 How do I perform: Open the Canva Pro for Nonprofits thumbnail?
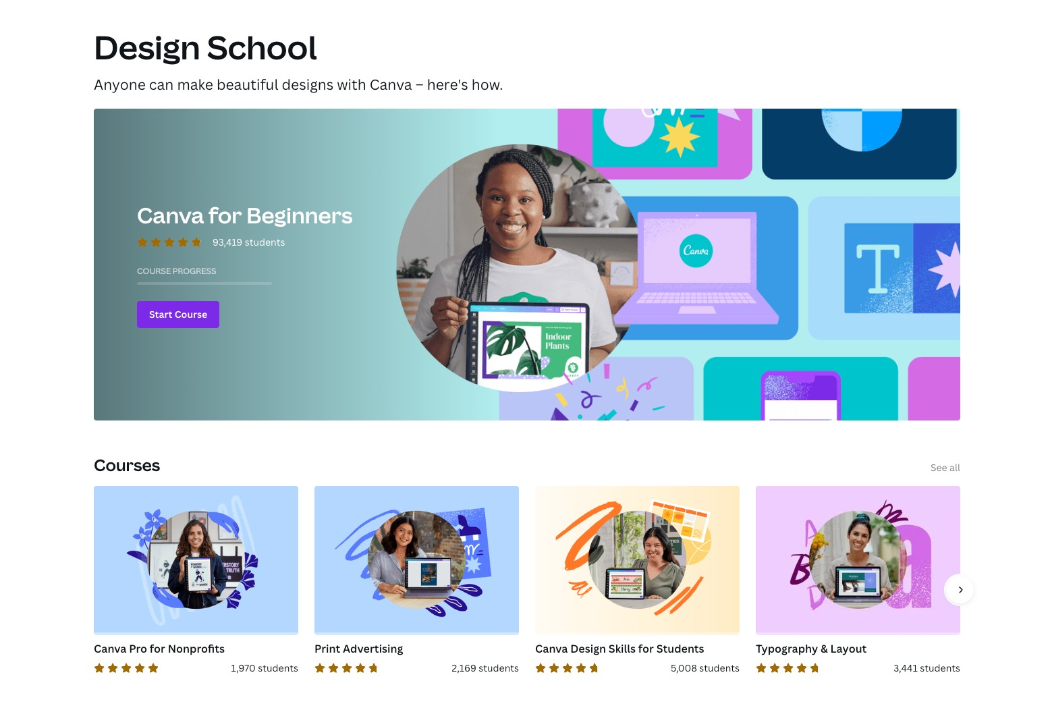196,560
